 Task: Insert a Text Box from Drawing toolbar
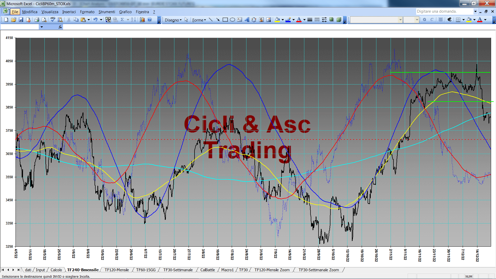[239, 20]
